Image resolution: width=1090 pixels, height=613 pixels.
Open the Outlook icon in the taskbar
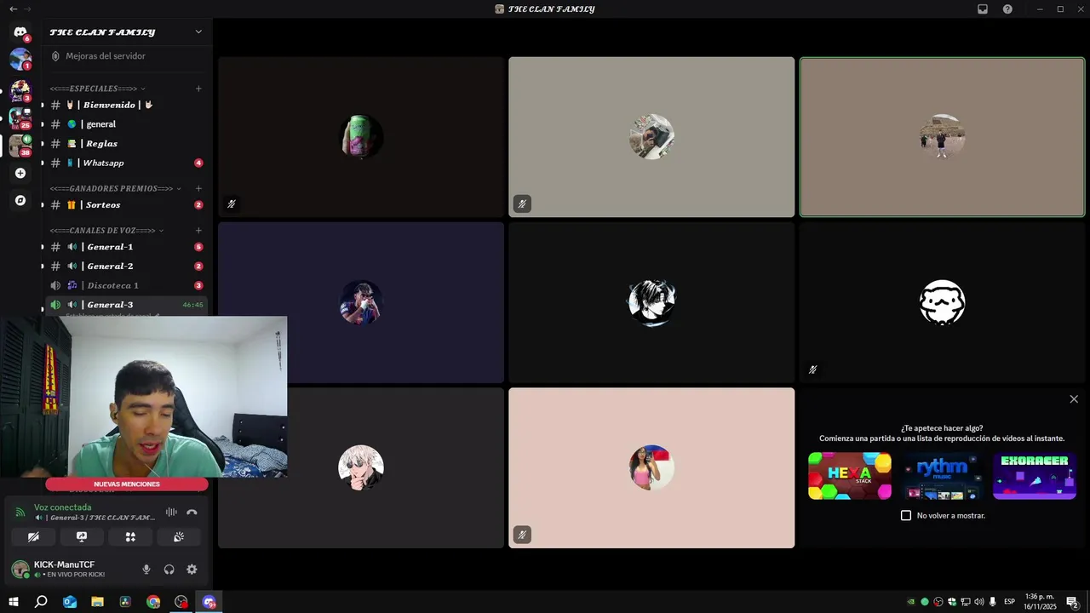click(70, 602)
